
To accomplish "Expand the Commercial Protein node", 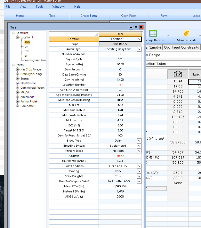I will 17,88.
